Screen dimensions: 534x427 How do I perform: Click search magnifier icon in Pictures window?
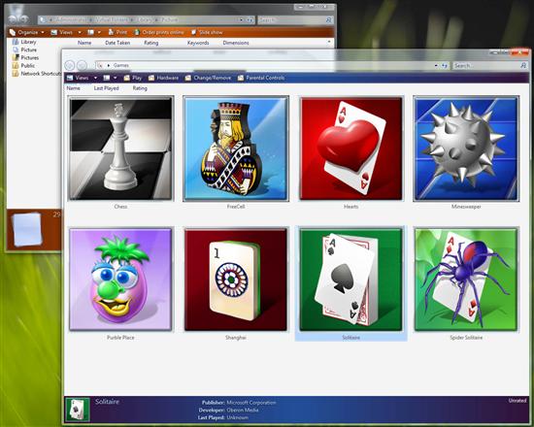[x=328, y=20]
